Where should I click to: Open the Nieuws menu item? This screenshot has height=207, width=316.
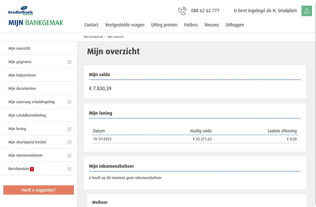[212, 25]
